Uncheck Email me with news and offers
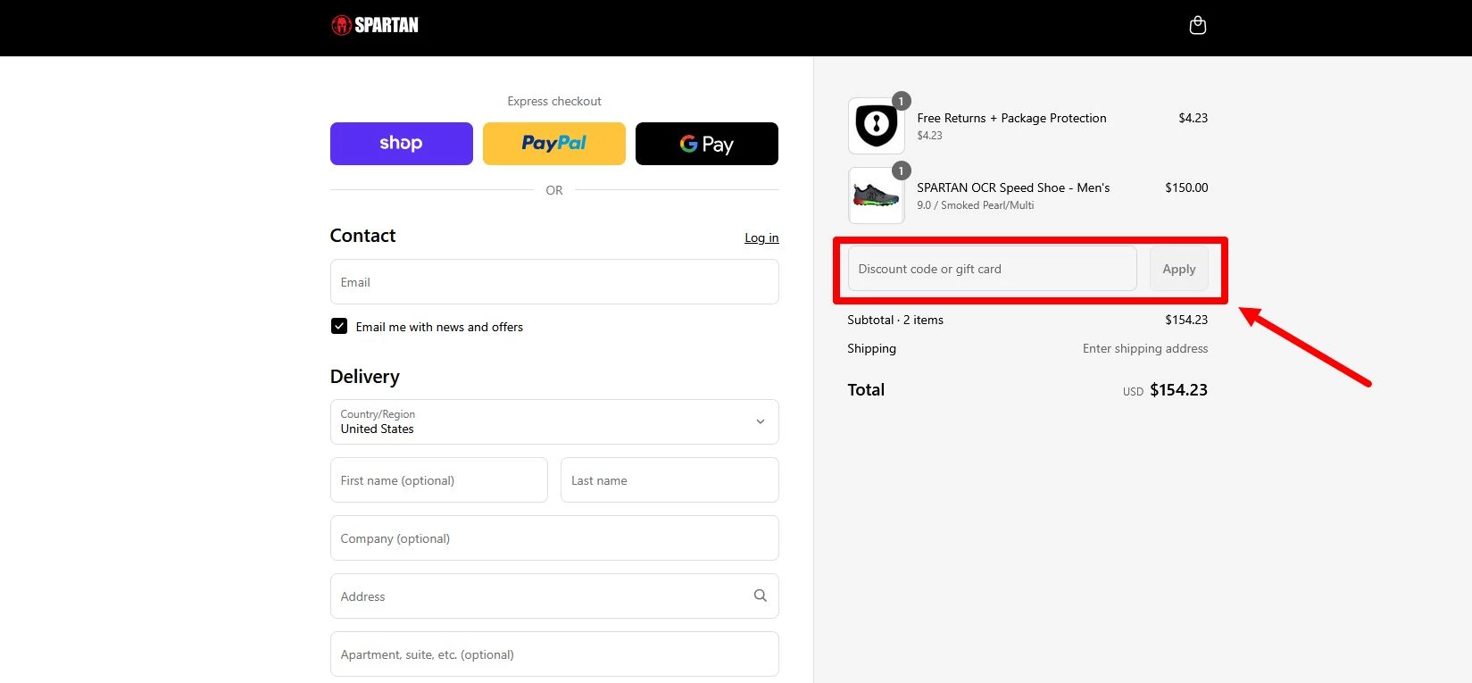The width and height of the screenshot is (1472, 683). 339,327
